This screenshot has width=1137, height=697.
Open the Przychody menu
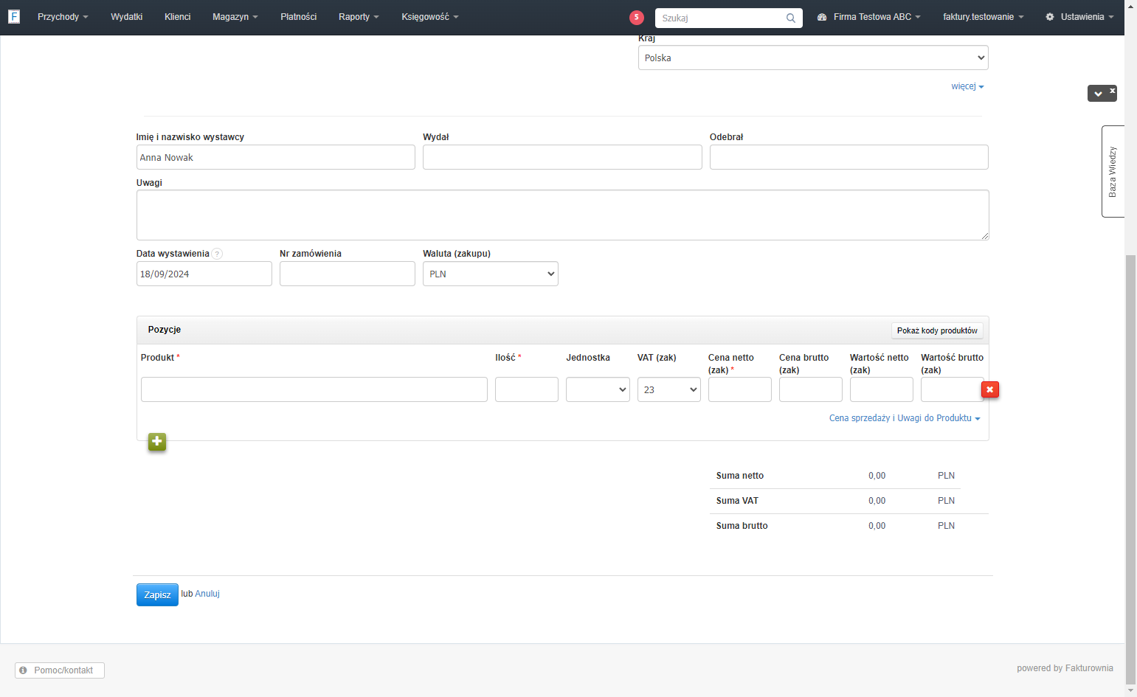63,17
